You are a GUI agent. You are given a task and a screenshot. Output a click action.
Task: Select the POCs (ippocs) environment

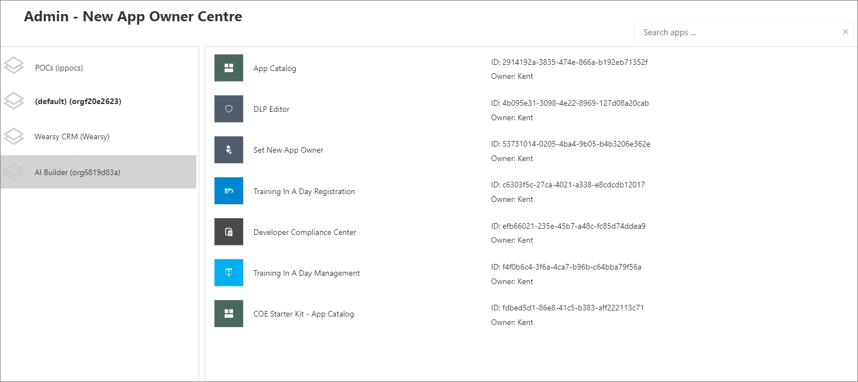pyautogui.click(x=59, y=68)
